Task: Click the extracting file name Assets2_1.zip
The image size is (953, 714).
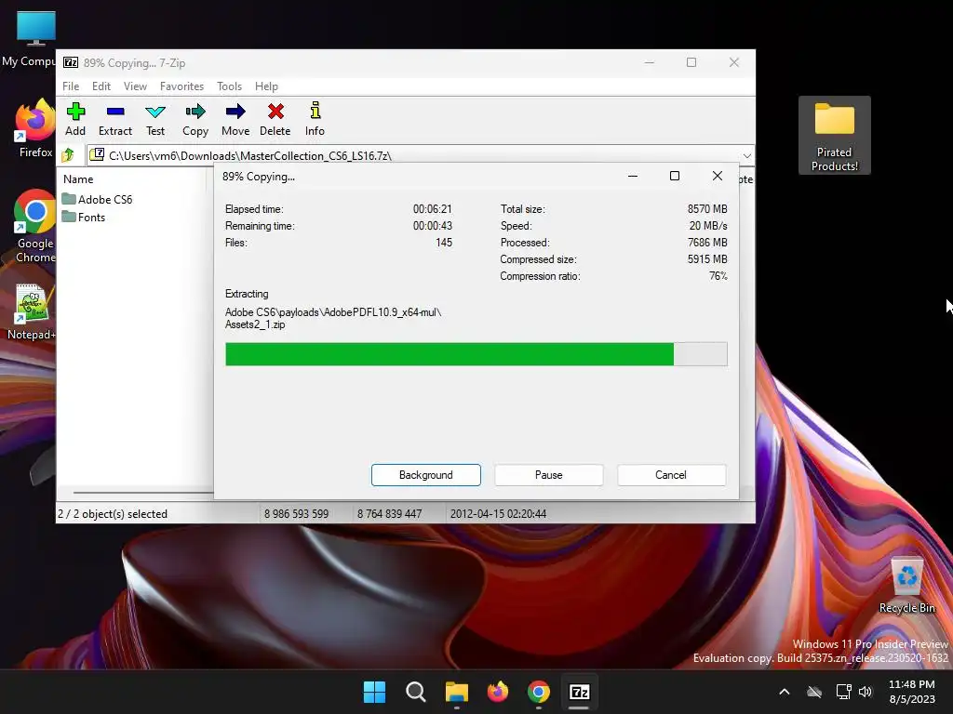Action: [x=255, y=324]
